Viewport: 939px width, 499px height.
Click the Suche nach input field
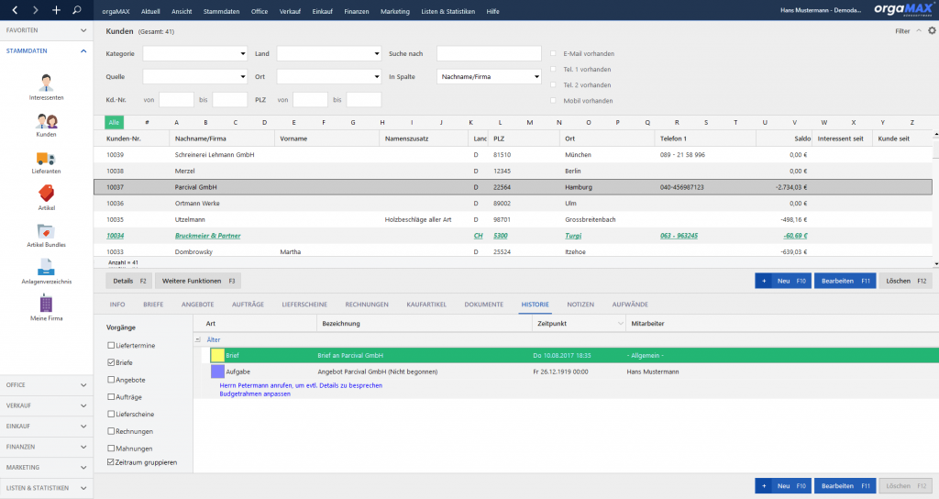coord(489,53)
